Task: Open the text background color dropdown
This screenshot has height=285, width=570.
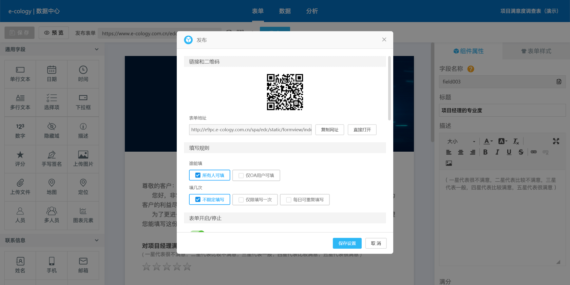Action: click(x=503, y=141)
